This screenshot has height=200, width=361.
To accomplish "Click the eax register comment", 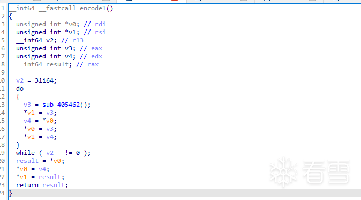I will 97,48.
